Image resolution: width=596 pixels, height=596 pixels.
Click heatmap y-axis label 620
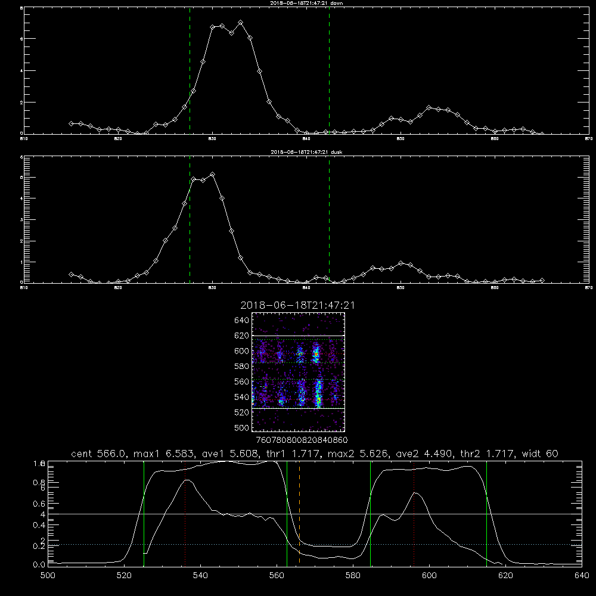(242, 336)
